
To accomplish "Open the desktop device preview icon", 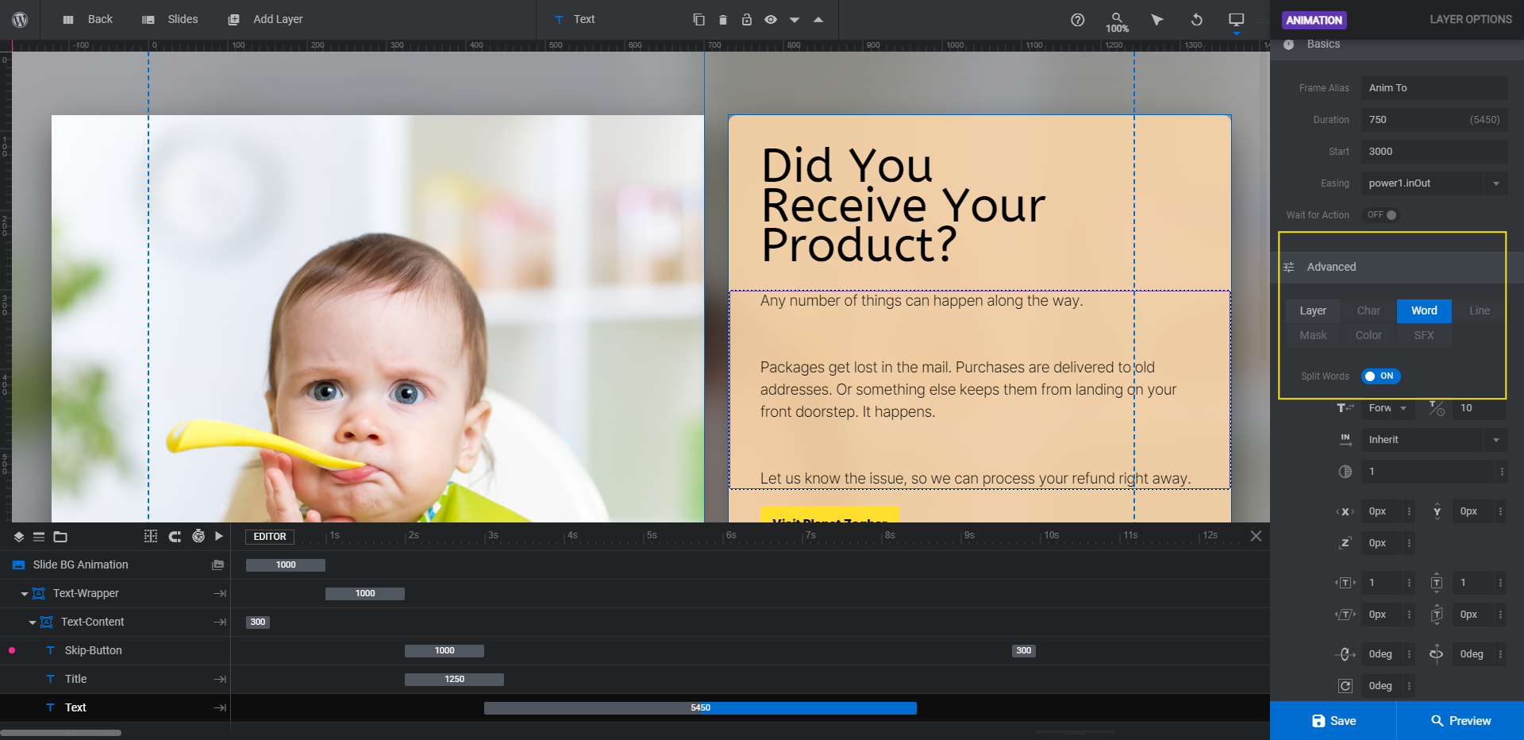I will pyautogui.click(x=1236, y=20).
